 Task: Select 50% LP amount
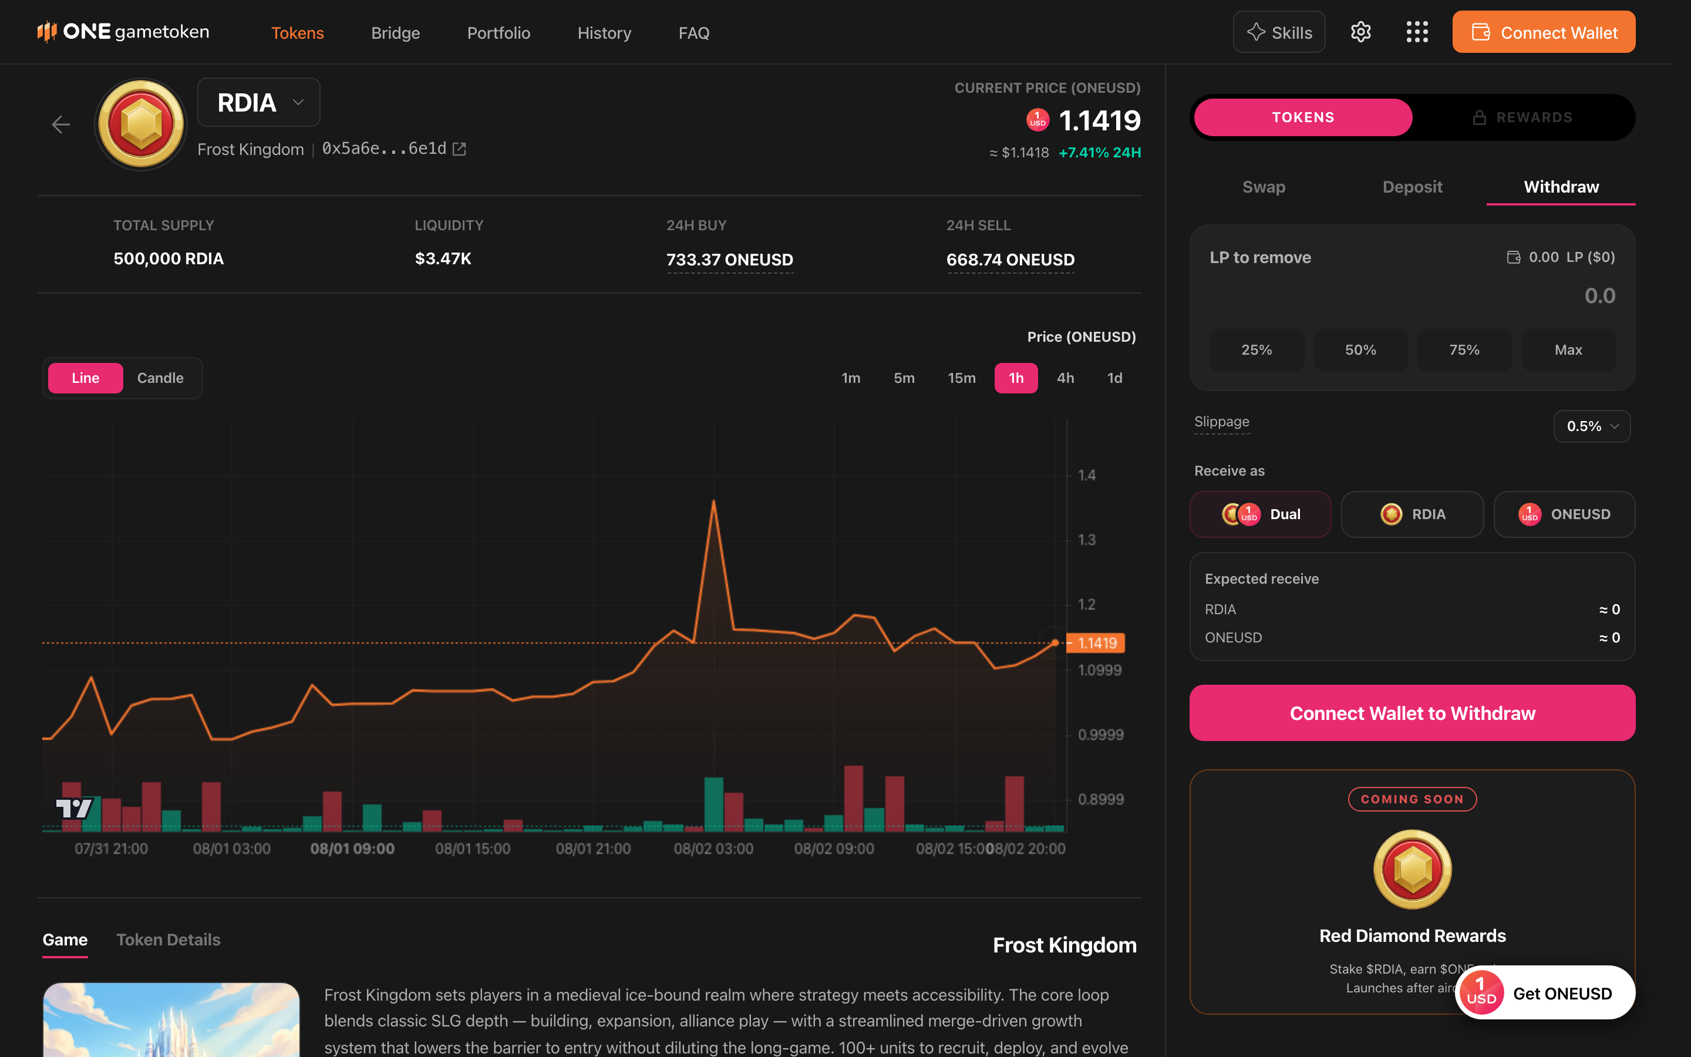click(1360, 349)
